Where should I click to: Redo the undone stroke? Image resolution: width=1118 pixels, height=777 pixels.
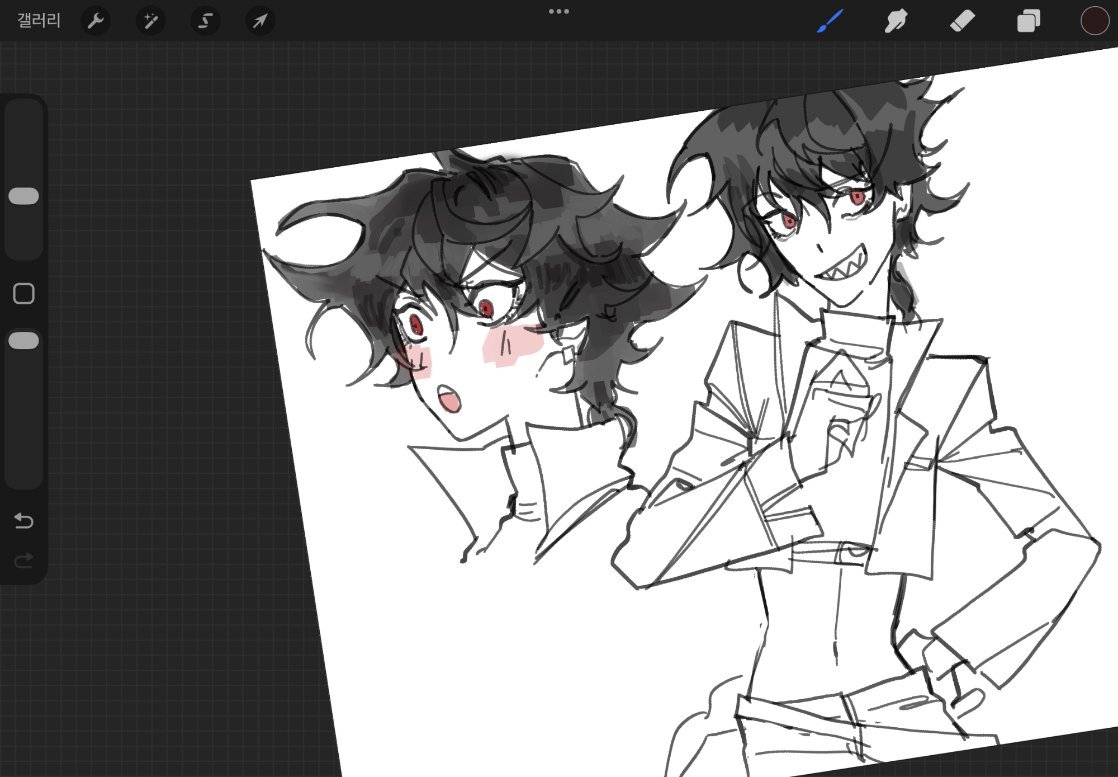[24, 560]
